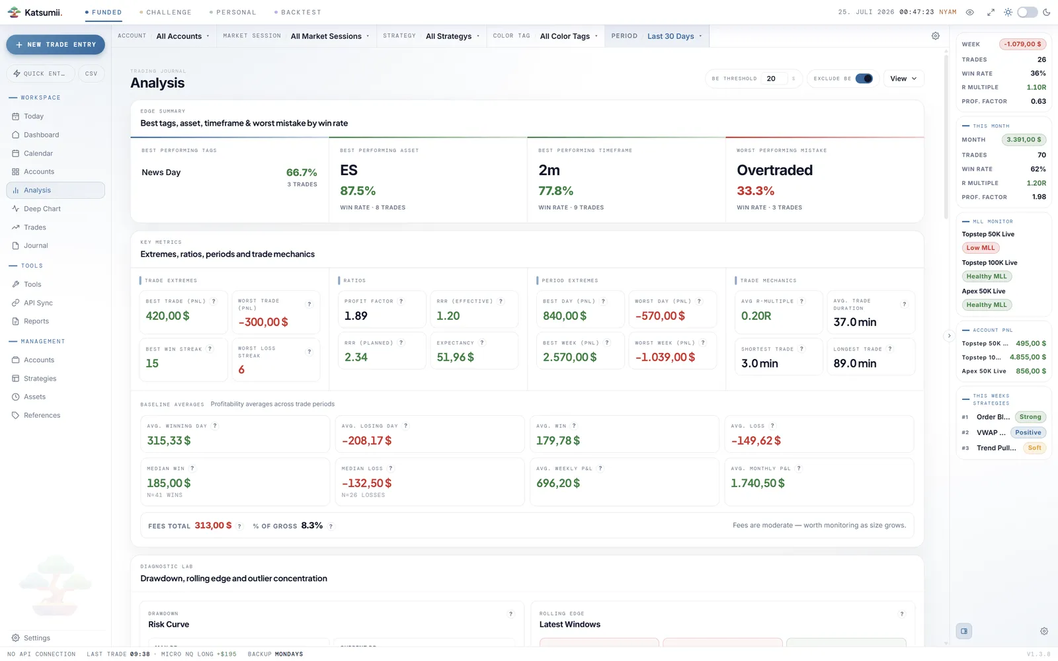Click the BE Threshold input field
The image size is (1058, 661).
click(774, 79)
